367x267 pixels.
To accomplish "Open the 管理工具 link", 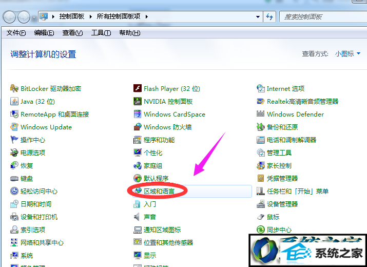I will [279, 152].
